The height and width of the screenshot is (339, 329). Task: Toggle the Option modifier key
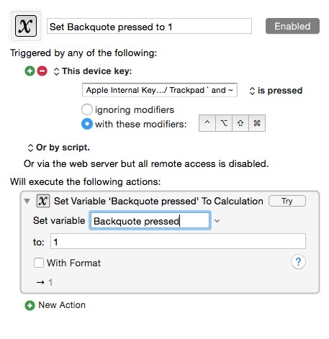[224, 123]
